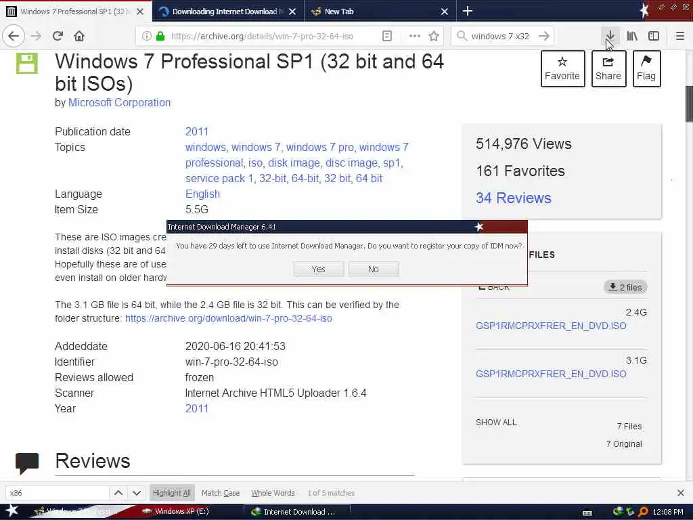Image resolution: width=693 pixels, height=520 pixels.
Task: Click the disk image topic link
Action: pyautogui.click(x=294, y=162)
